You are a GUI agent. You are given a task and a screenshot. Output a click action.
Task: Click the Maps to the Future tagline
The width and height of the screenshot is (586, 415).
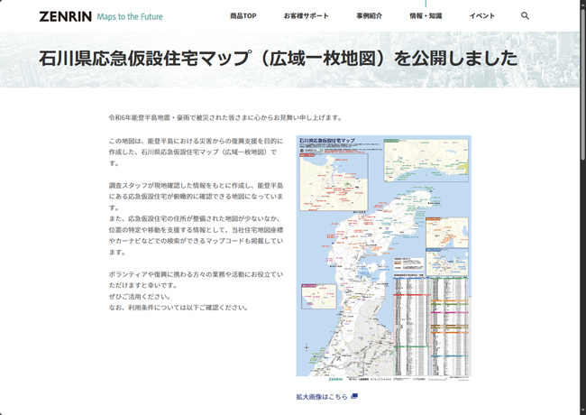tap(130, 17)
